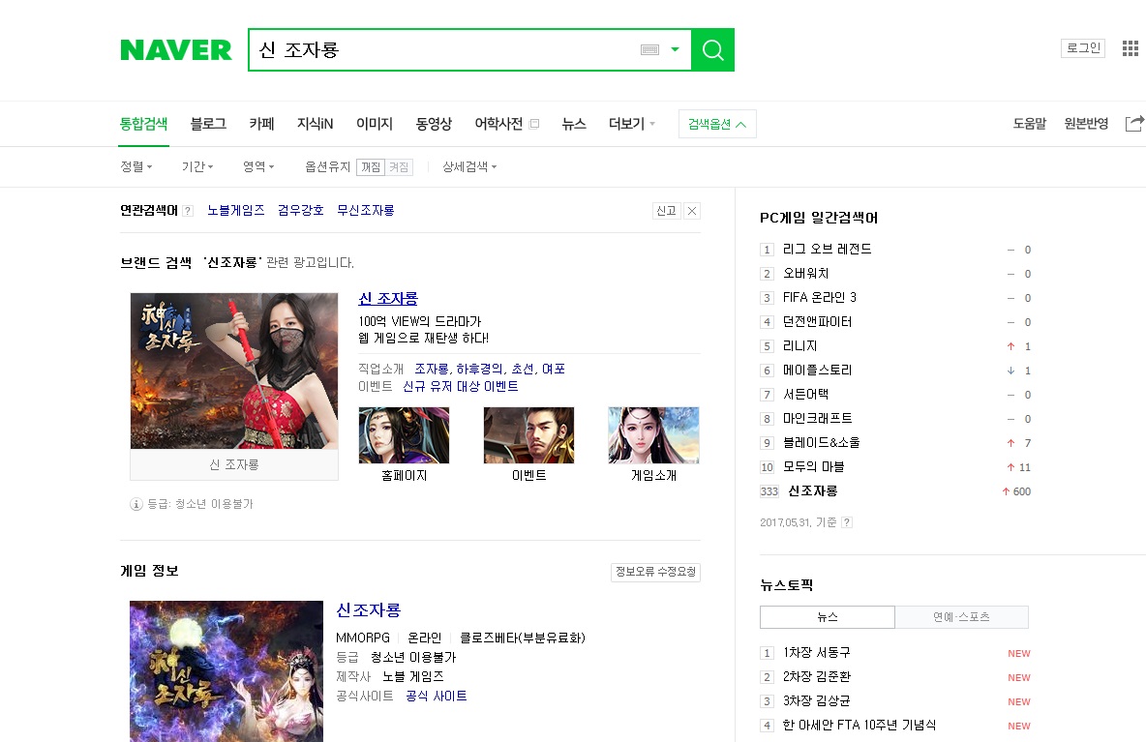Image resolution: width=1146 pixels, height=742 pixels.
Task: Switch to the 카페 tab
Action: pos(261,124)
